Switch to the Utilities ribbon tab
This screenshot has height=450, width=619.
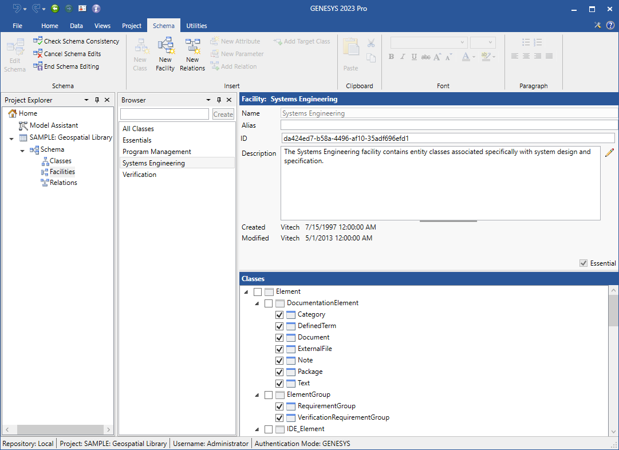(x=196, y=26)
